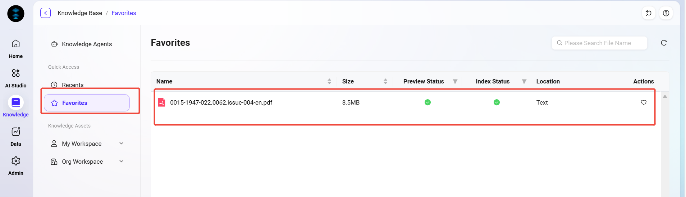
Task: Remove the PDF file from favorites
Action: [644, 102]
